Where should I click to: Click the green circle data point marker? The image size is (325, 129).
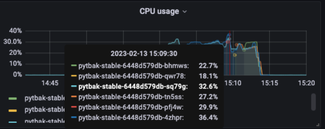click(244, 50)
